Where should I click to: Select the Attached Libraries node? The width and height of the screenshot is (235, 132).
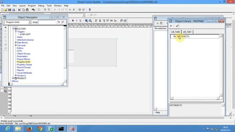[25, 40]
